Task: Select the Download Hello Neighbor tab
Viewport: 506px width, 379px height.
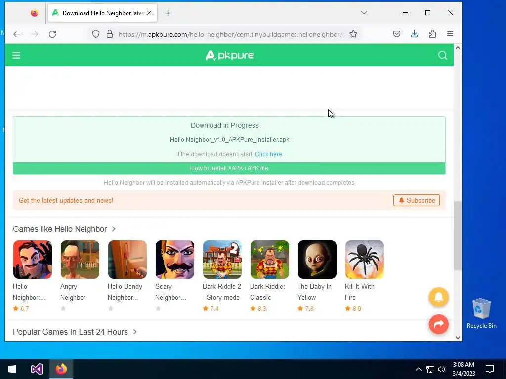Action: point(102,13)
